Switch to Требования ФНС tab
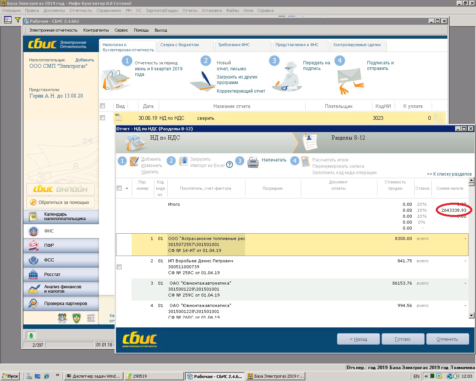Screen dimensions: 476x381 243,46
